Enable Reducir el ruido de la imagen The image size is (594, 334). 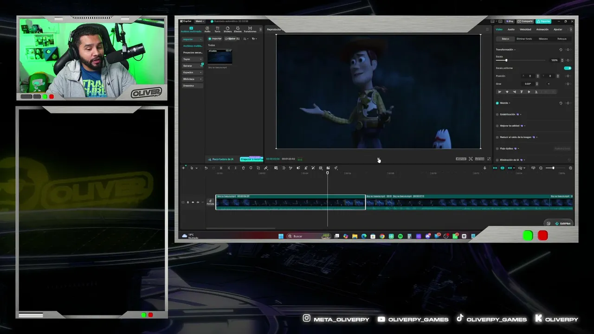tap(497, 137)
